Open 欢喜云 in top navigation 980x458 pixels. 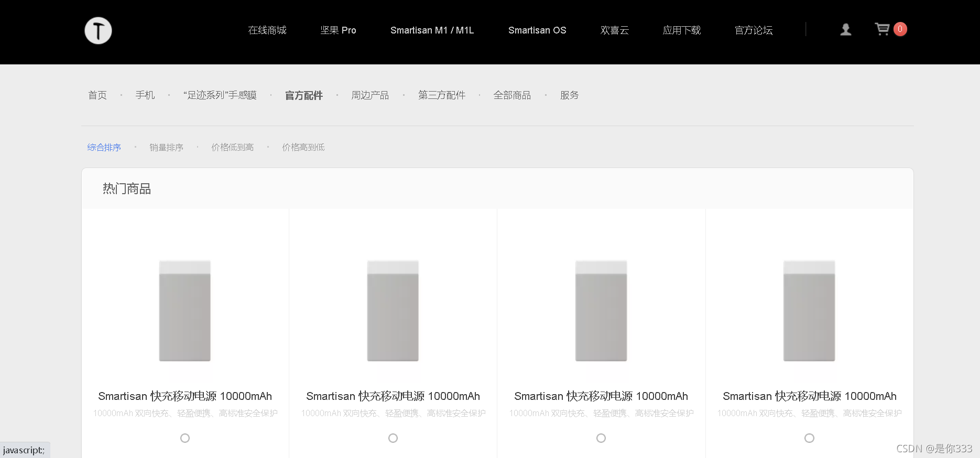pyautogui.click(x=614, y=30)
